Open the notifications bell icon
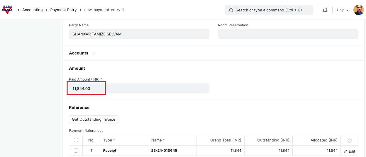366x157 pixels. (325, 10)
